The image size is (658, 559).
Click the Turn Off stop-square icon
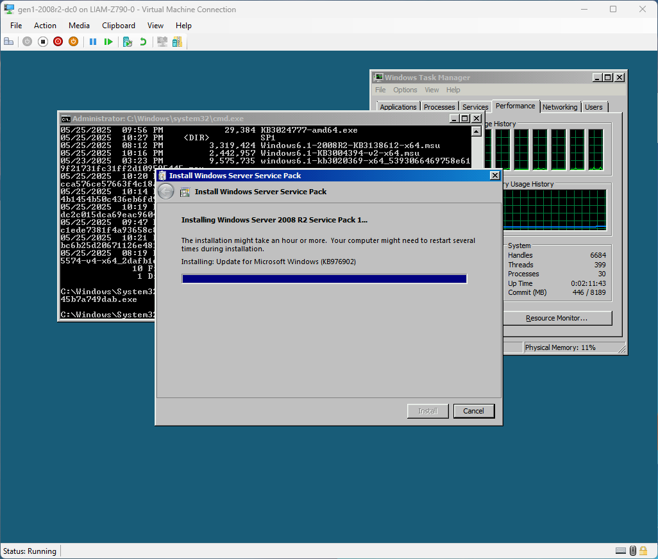(43, 42)
